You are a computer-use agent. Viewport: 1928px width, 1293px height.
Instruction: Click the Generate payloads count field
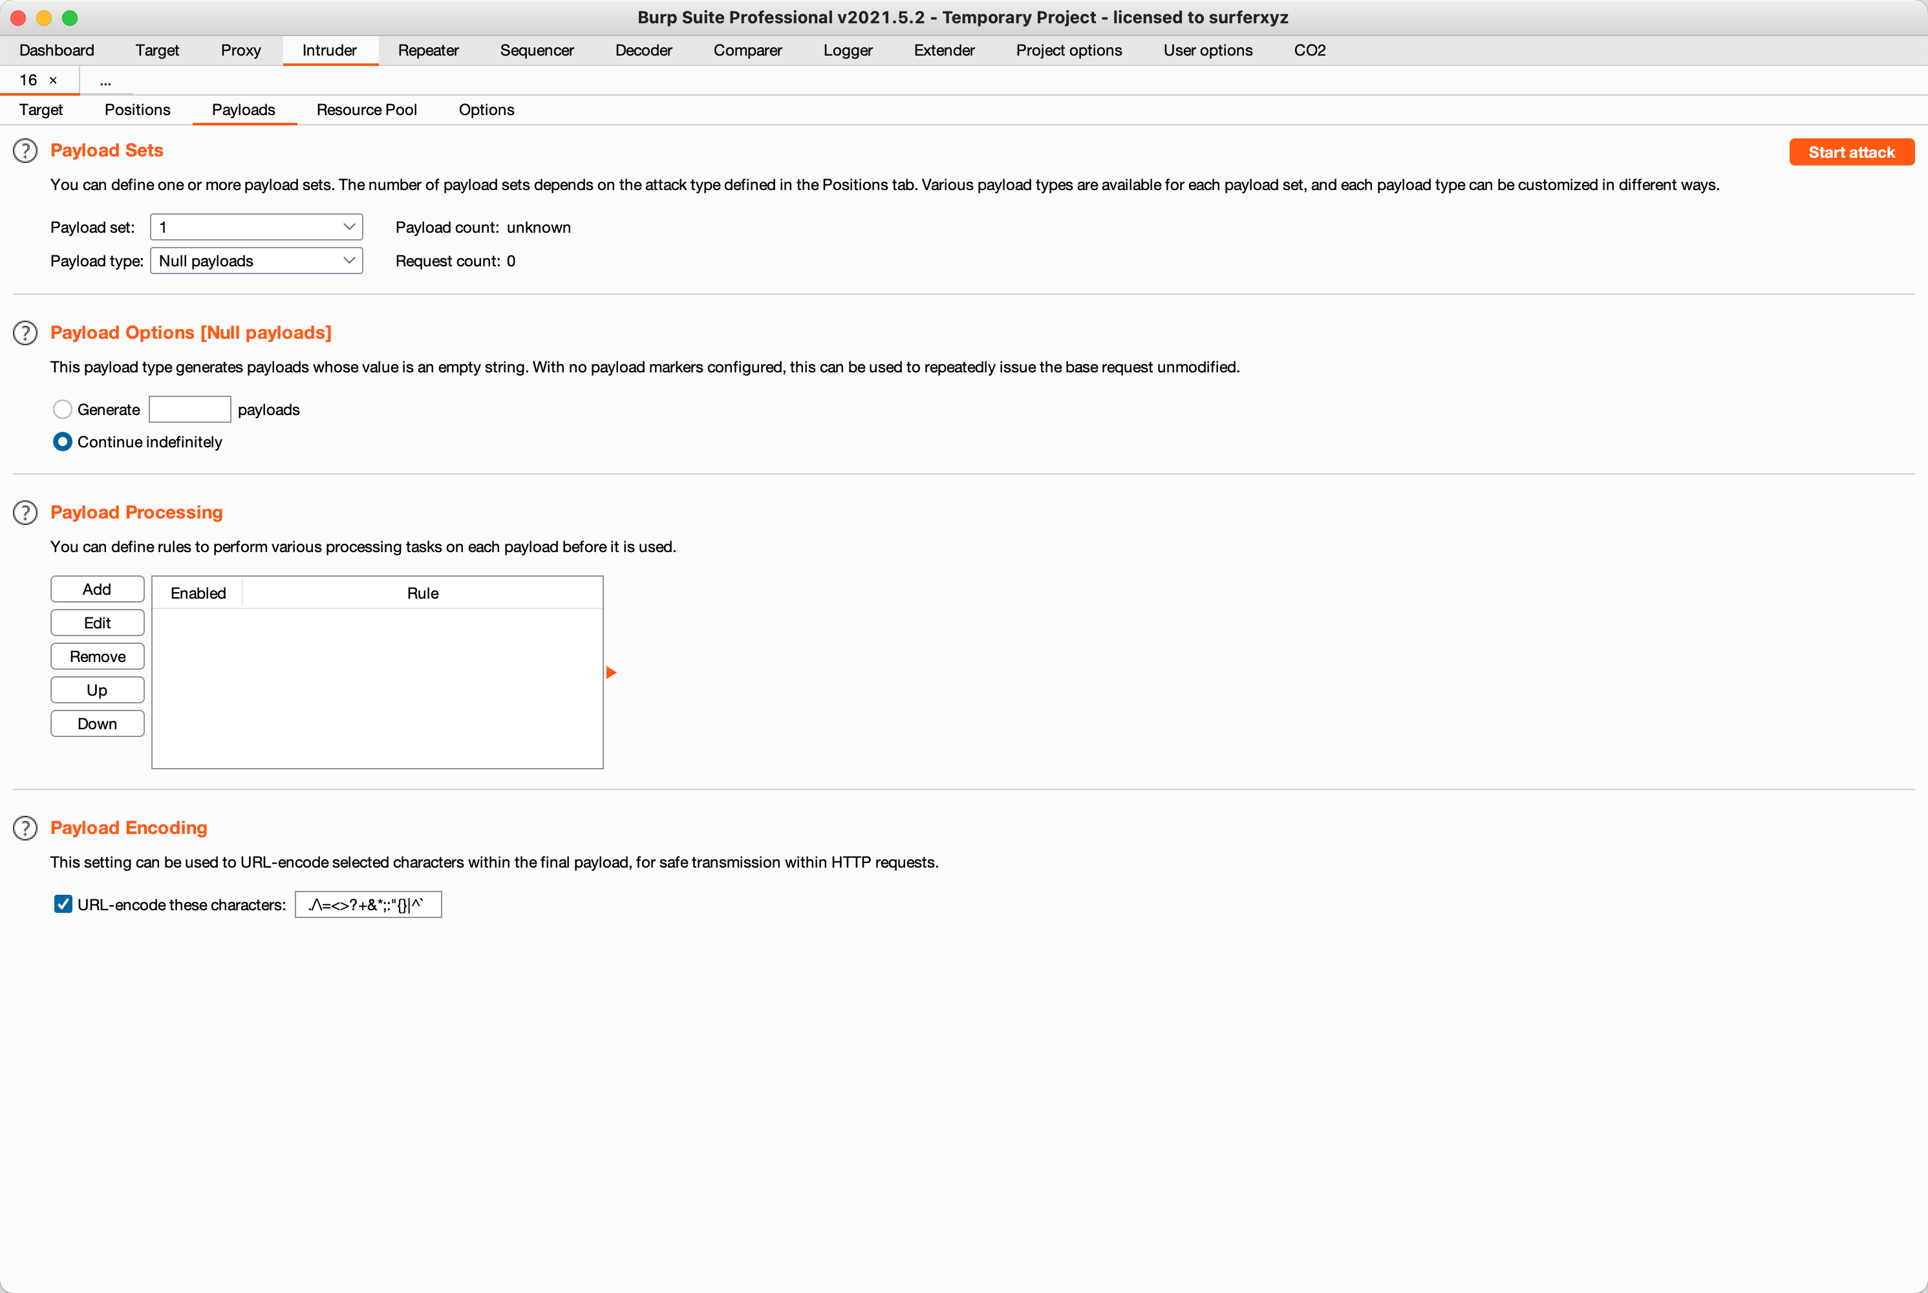189,409
